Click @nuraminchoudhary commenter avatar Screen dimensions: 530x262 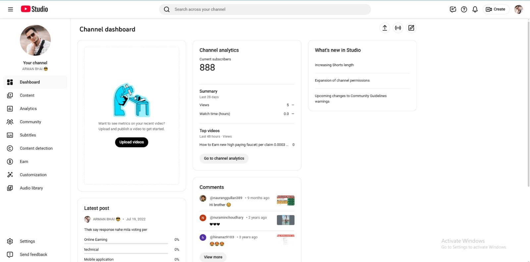203,218
